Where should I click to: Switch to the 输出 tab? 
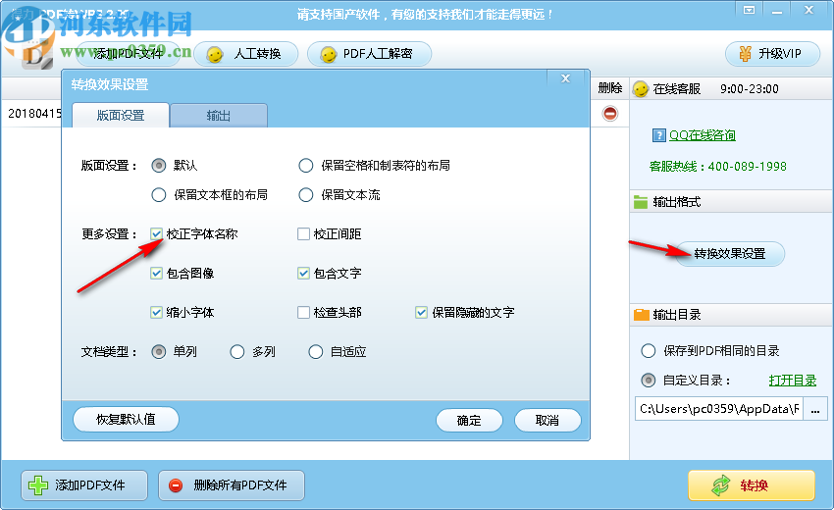[x=219, y=116]
